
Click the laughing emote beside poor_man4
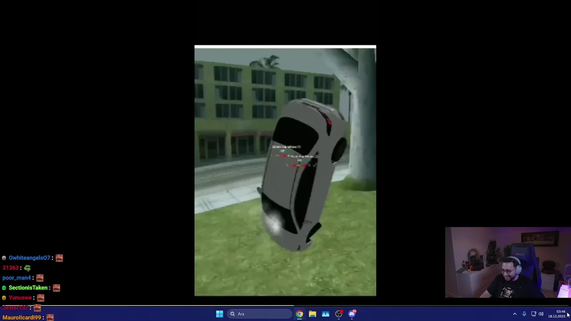click(x=40, y=278)
